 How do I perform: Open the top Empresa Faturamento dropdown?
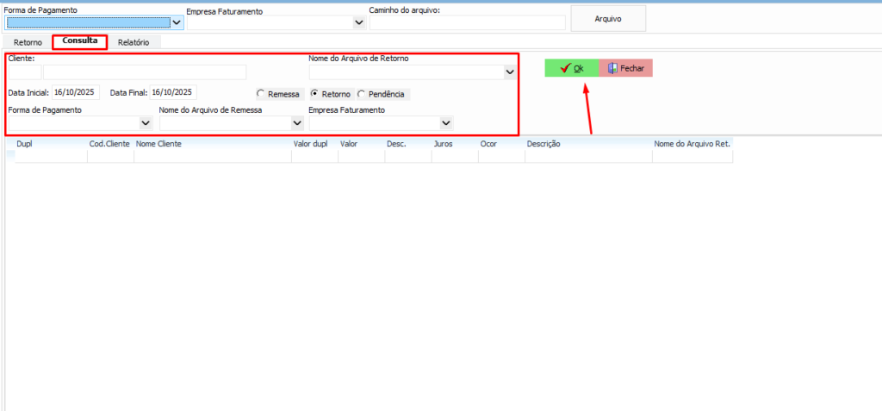pos(359,23)
